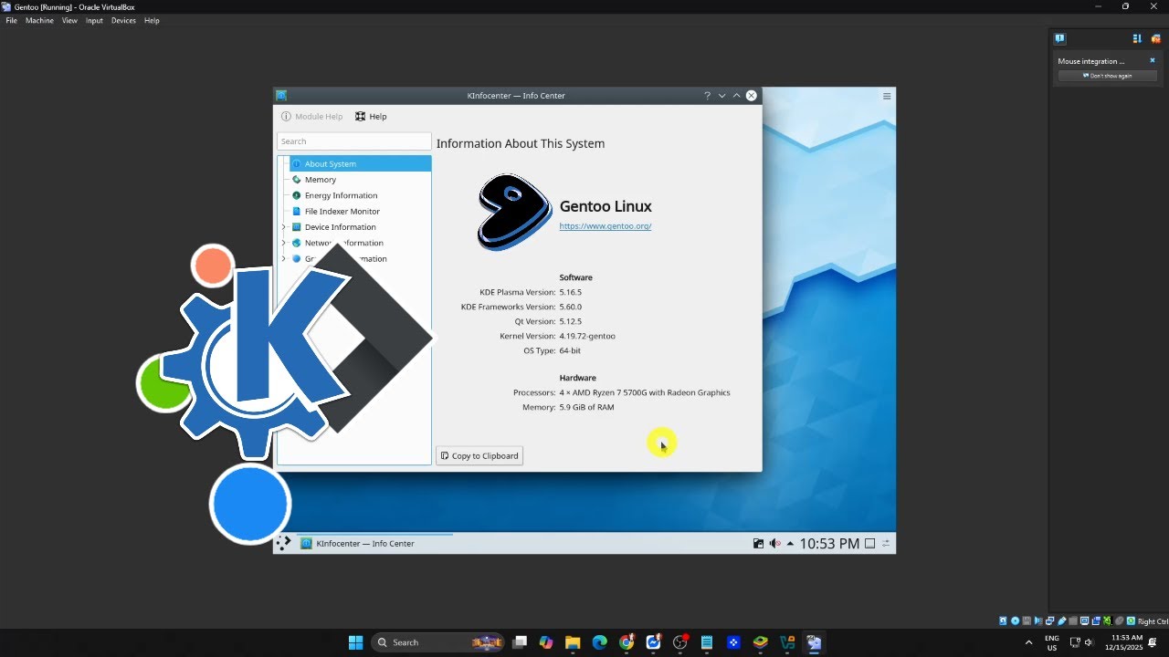Open File Explorer from the taskbar
The height and width of the screenshot is (657, 1169).
(573, 642)
